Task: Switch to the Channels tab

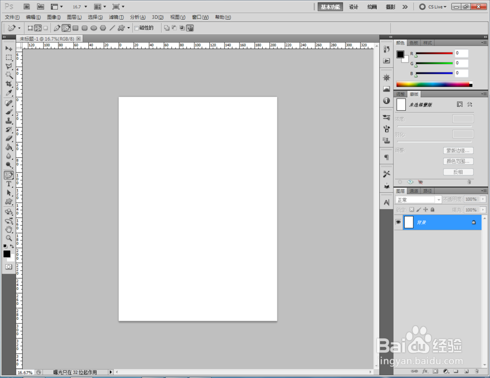Action: point(414,191)
